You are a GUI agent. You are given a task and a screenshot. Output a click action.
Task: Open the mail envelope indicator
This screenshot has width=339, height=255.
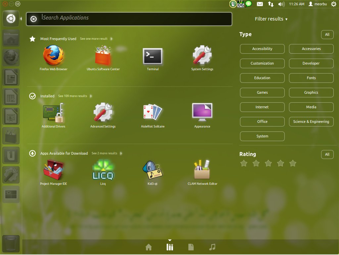point(260,4)
